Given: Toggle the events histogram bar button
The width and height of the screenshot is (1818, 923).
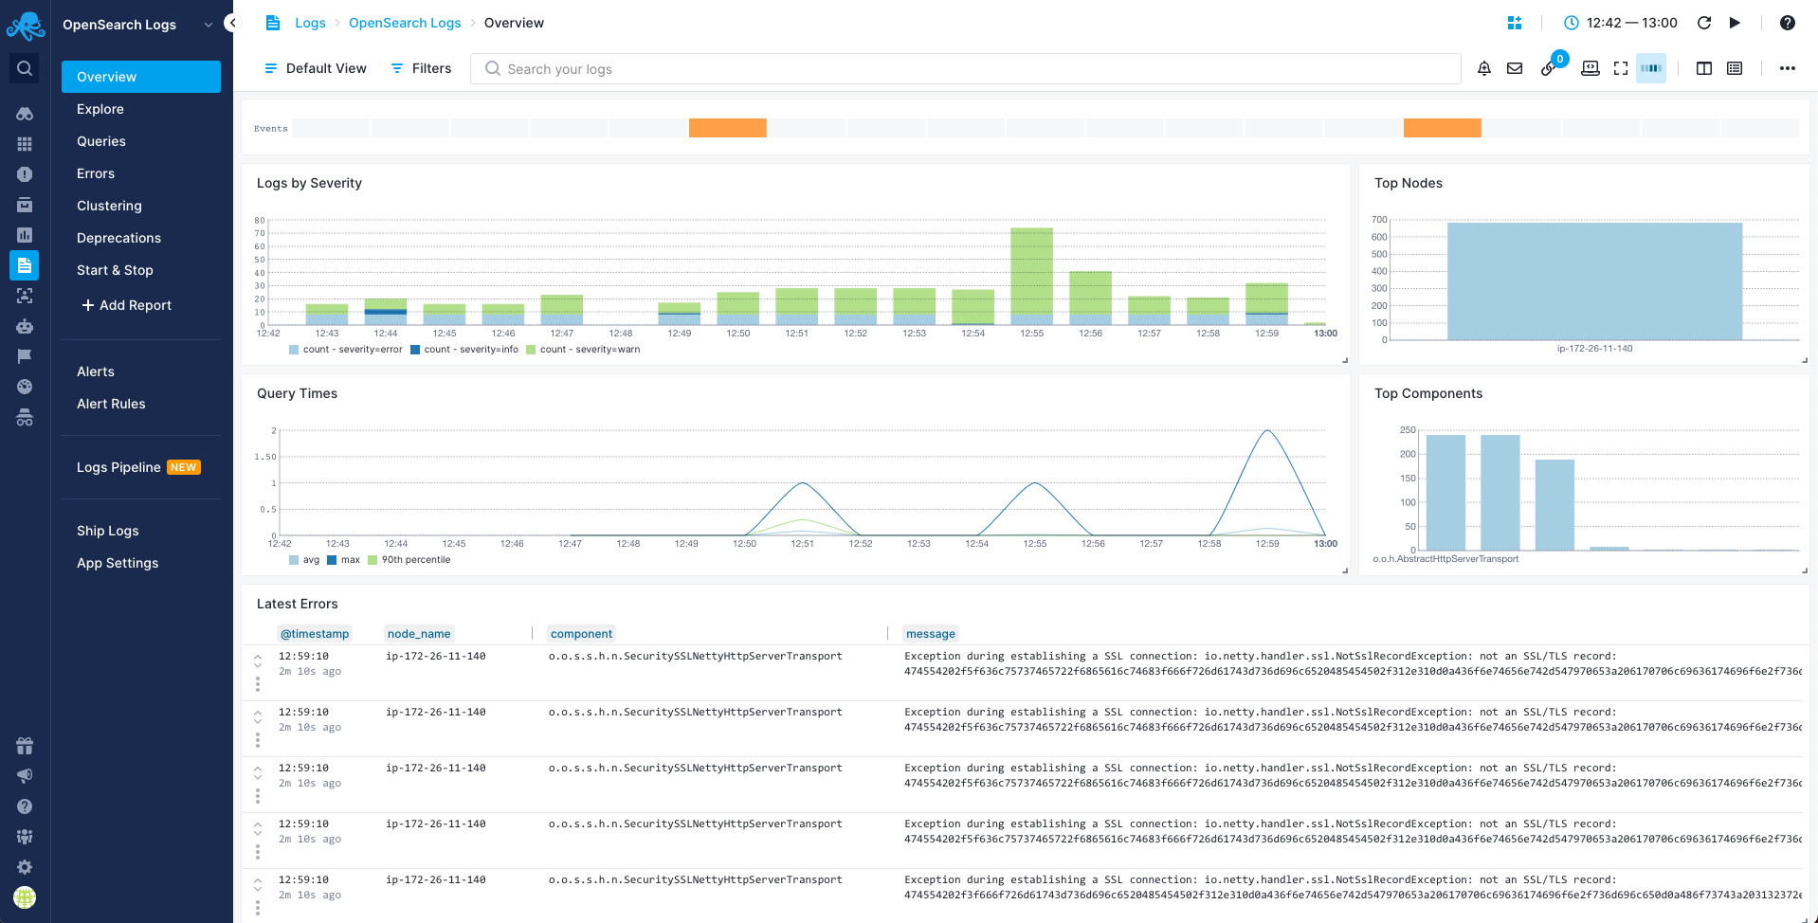Looking at the screenshot, I should (1651, 68).
